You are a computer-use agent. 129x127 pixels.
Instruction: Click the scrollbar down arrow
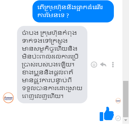(126, 120)
